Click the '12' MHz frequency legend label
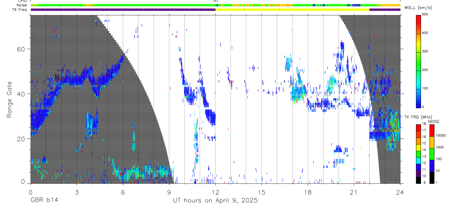This screenshot has height=208, width=450. tap(424, 163)
